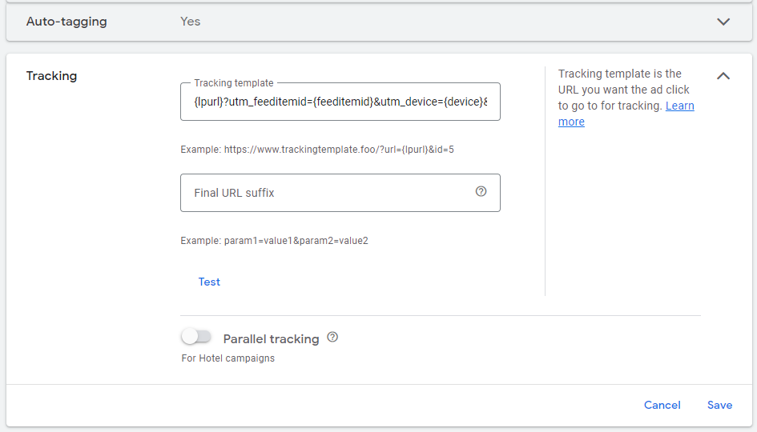Click the Cancel button

662,405
